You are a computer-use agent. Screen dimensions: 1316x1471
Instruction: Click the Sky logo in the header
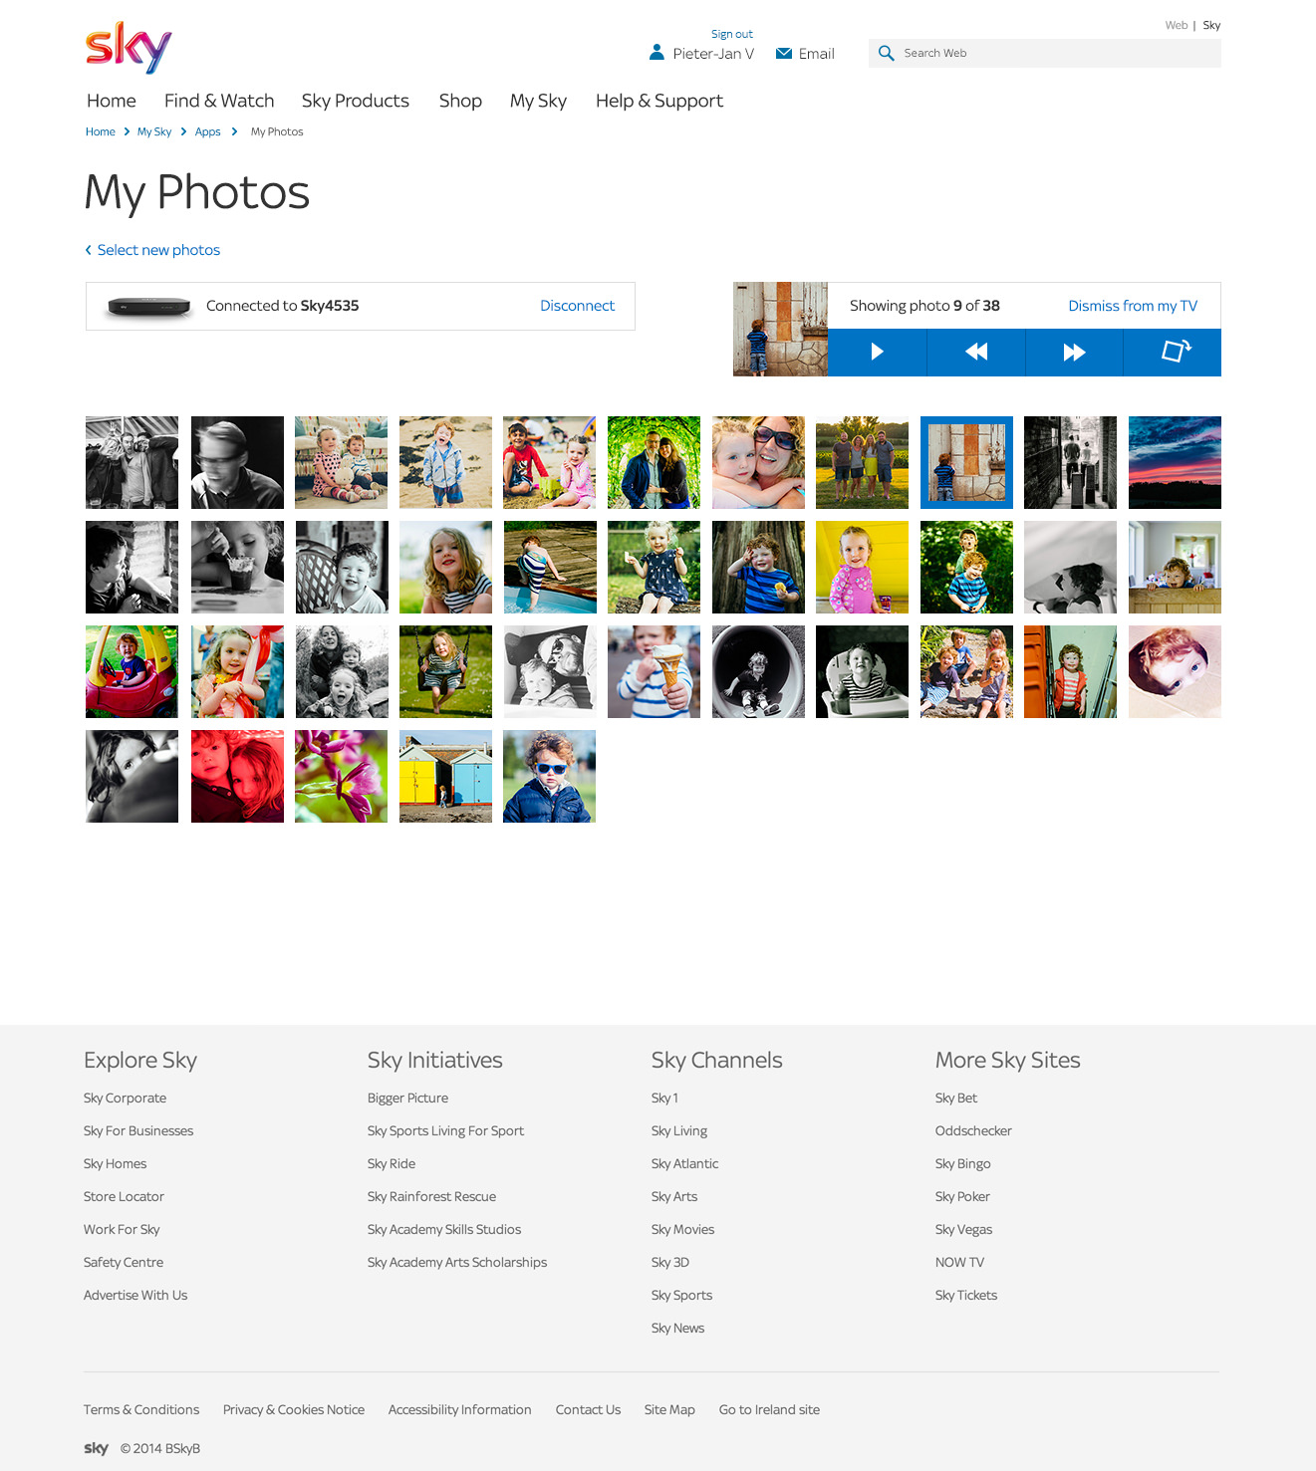[129, 48]
